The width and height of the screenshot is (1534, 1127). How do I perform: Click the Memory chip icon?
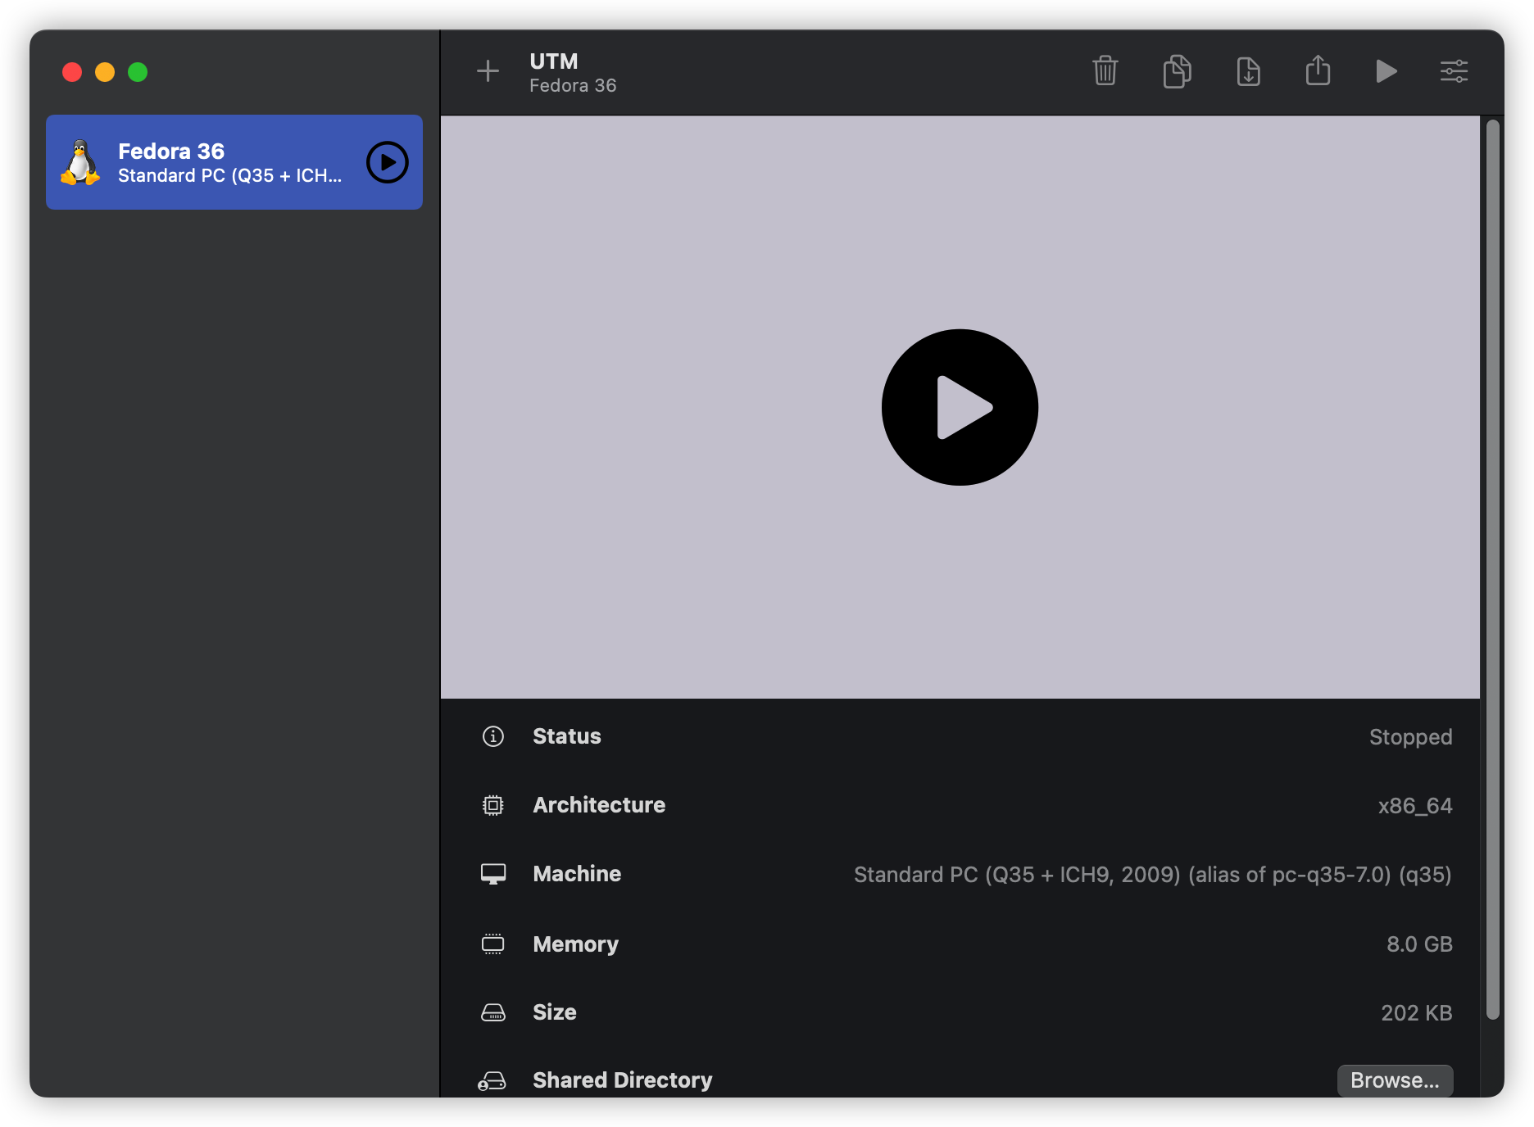click(x=492, y=944)
